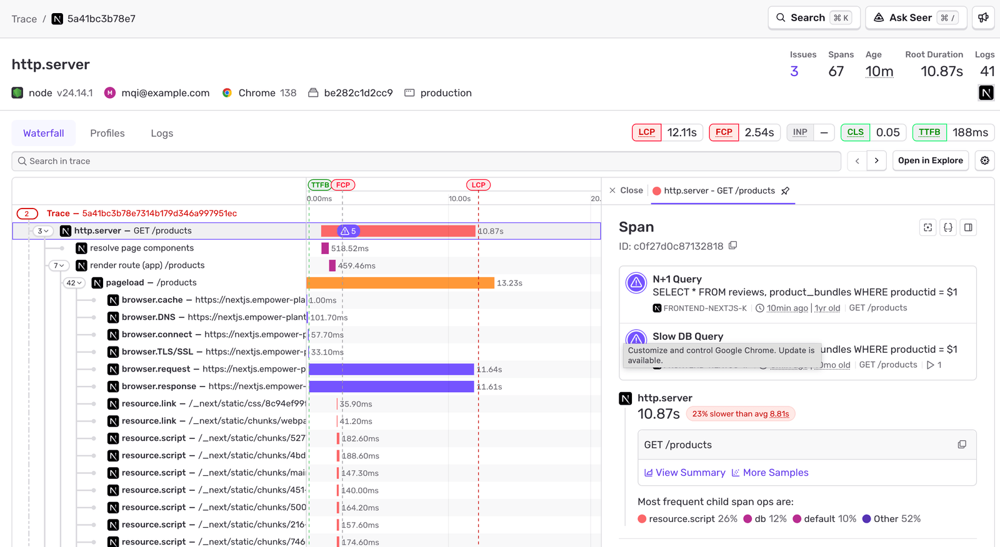Open the Ask Seer assistant
1000x547 pixels.
[916, 17]
